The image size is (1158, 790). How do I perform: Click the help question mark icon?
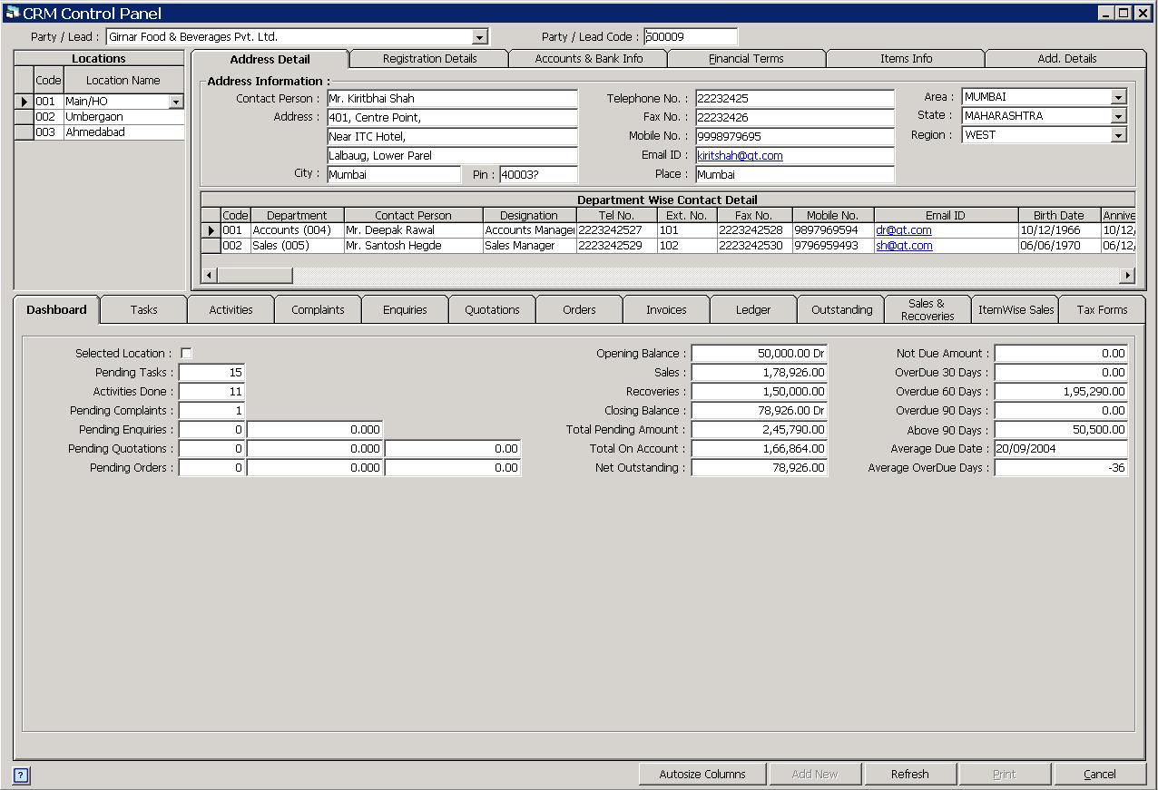21,775
